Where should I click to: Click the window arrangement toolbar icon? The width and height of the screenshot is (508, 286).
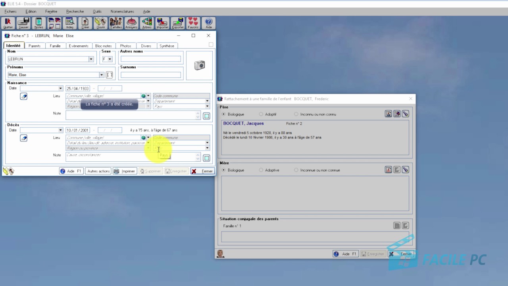pos(54,23)
